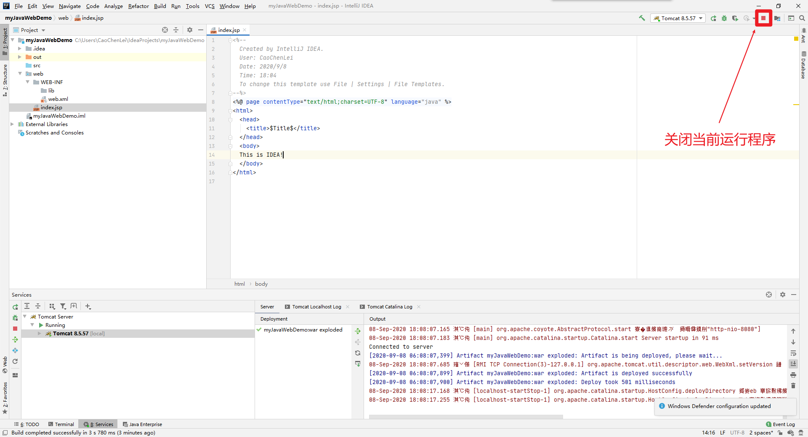
Task: Click Update application icon in Services sidebar
Action: pyautogui.click(x=15, y=350)
